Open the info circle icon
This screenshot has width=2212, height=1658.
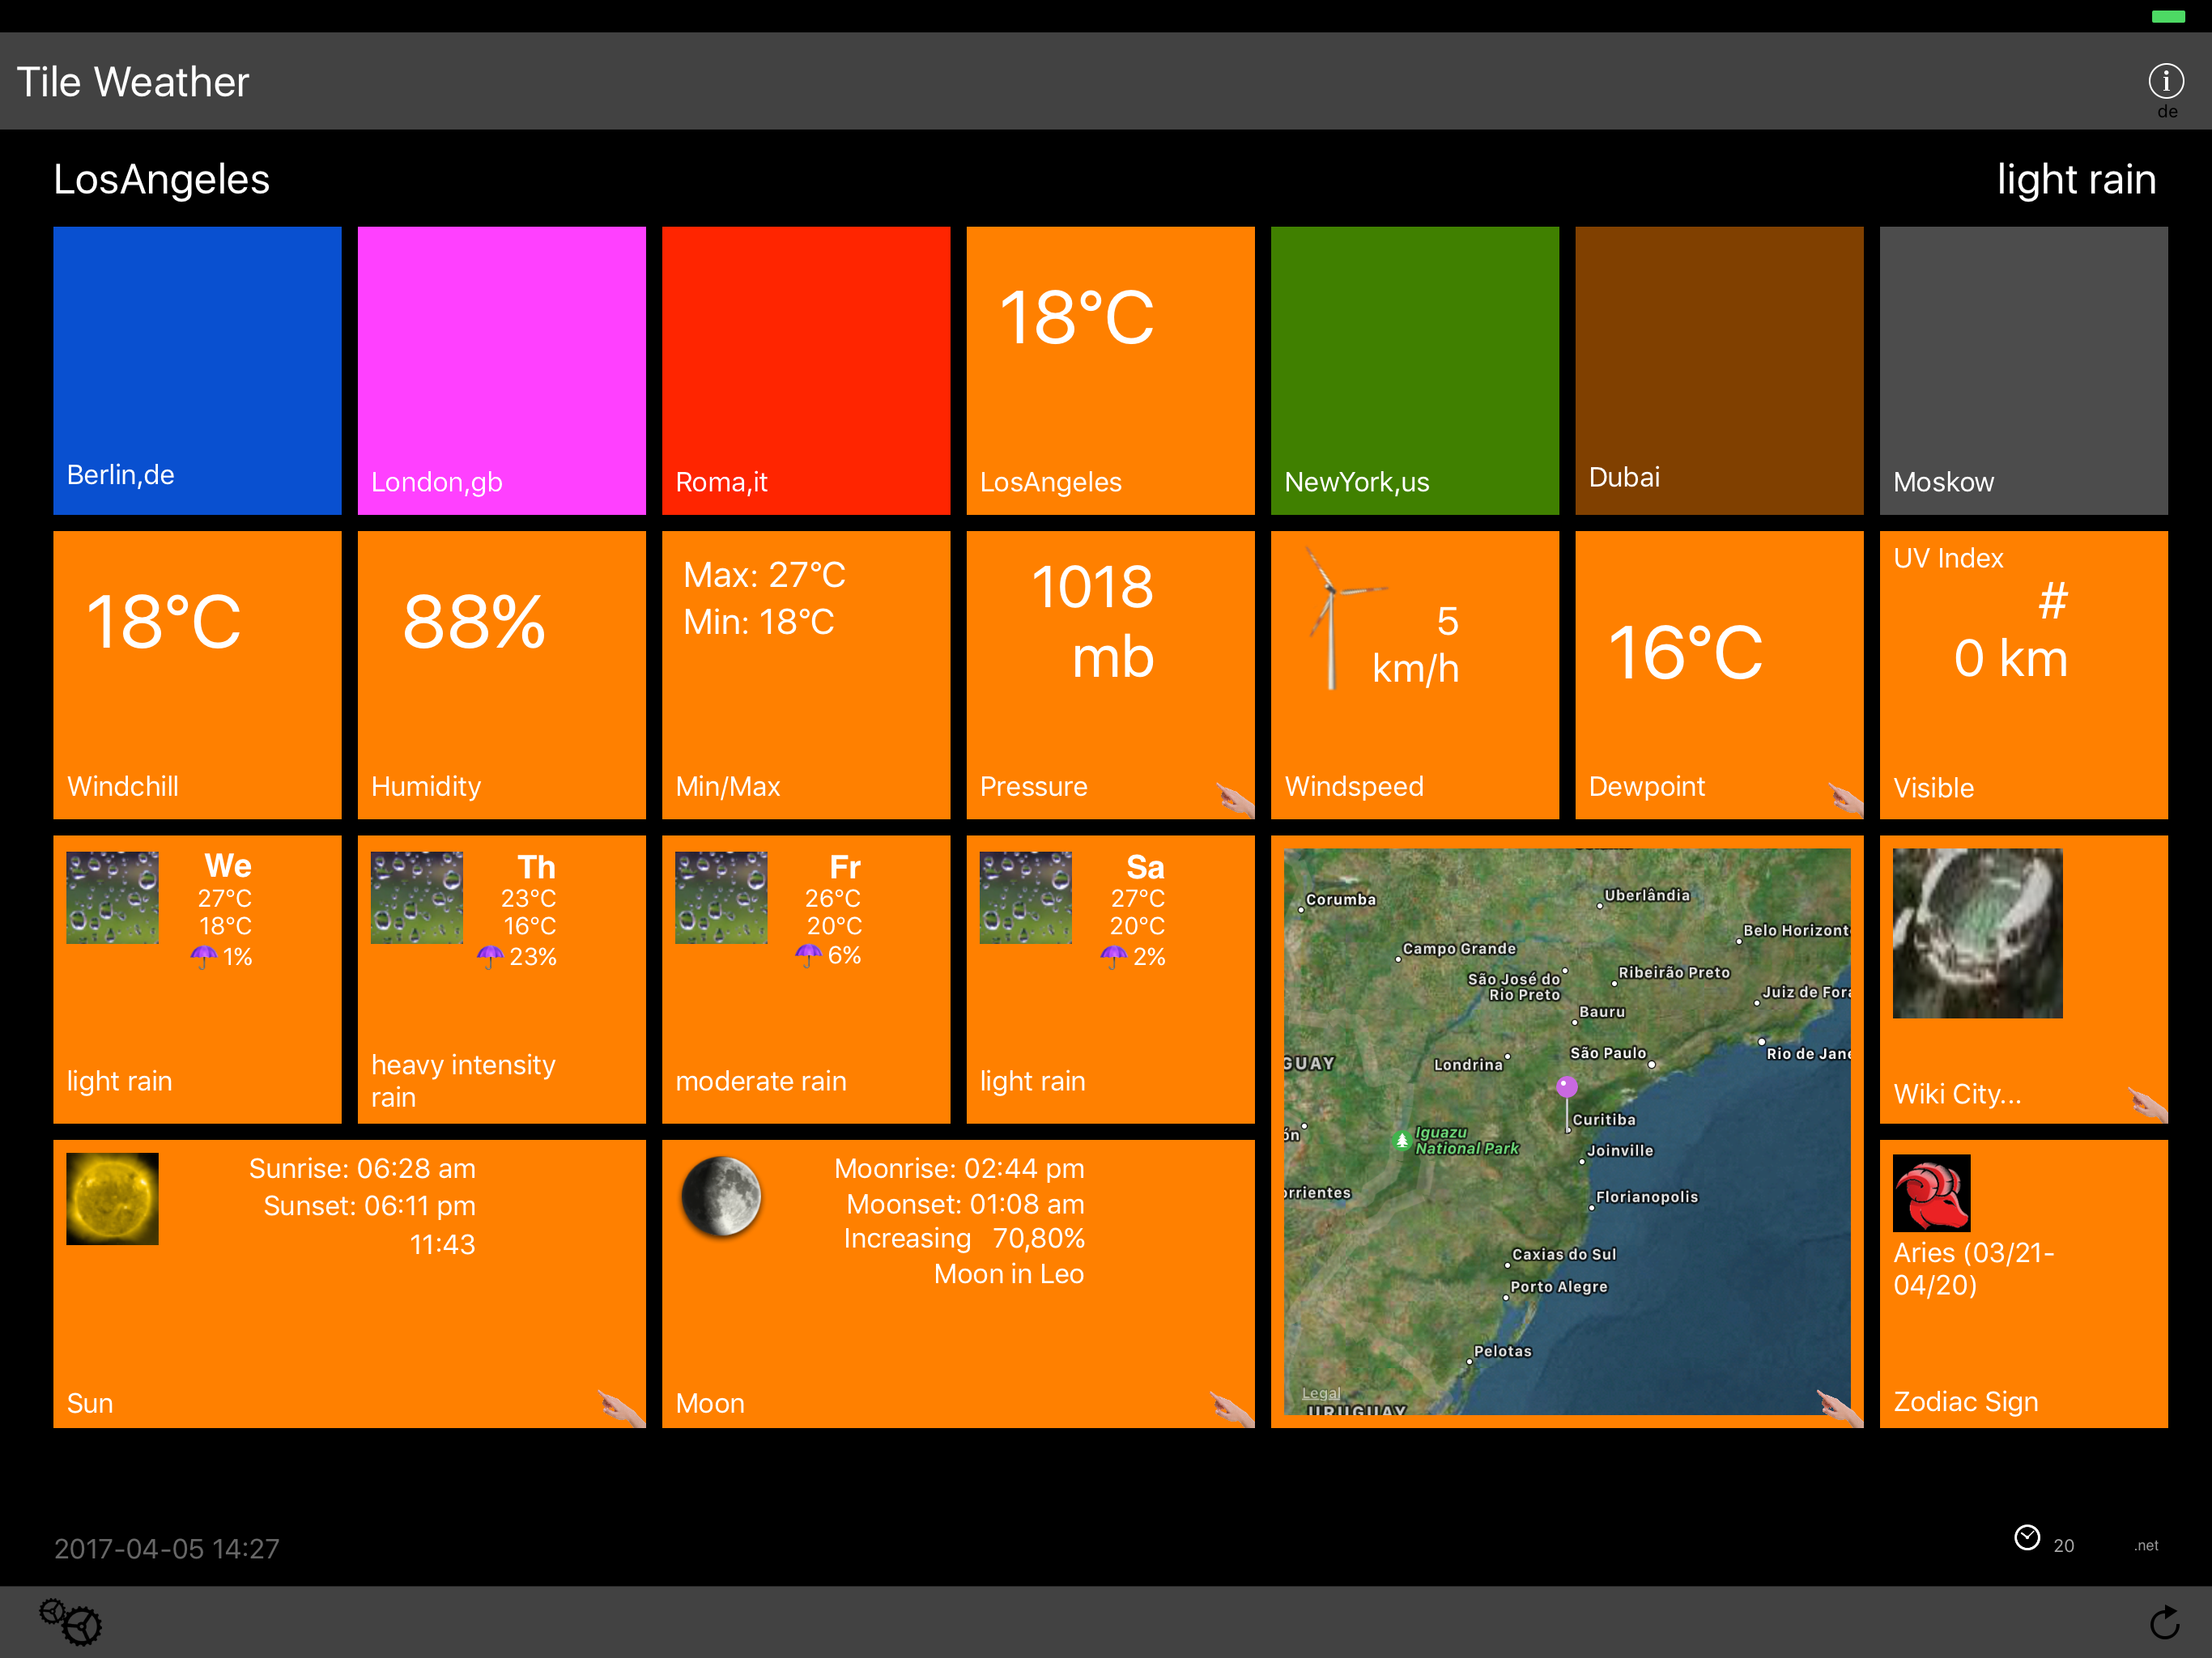pyautogui.click(x=2165, y=81)
